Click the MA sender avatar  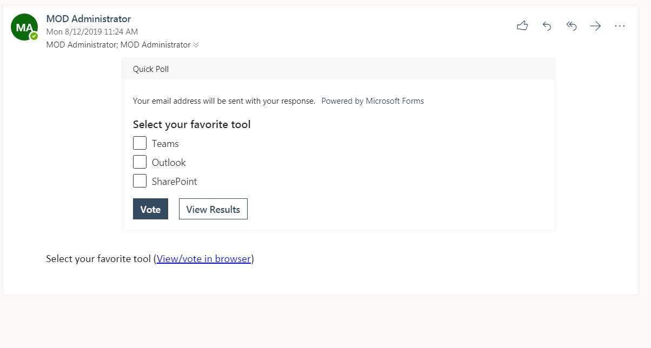click(24, 27)
